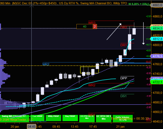Click the DR1 pivot label
The height and width of the screenshot is (129, 163).
(124, 45)
